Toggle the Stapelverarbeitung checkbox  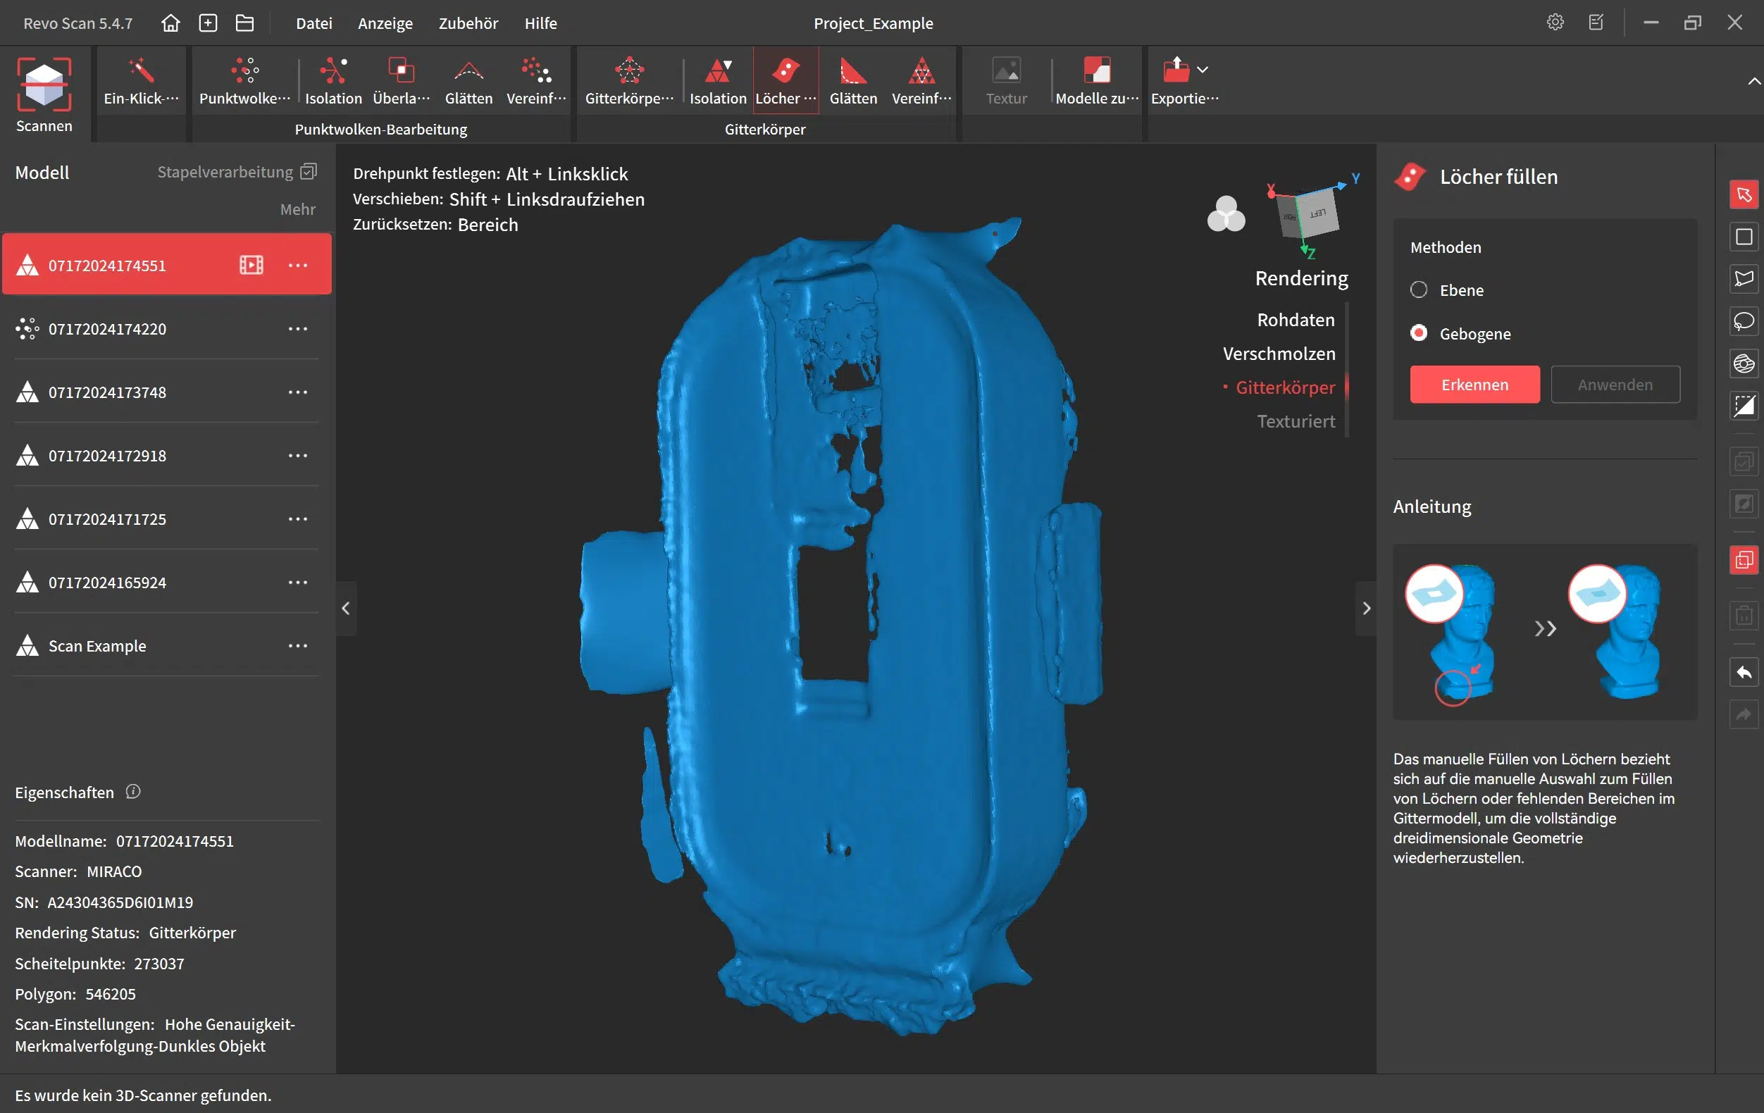point(309,171)
